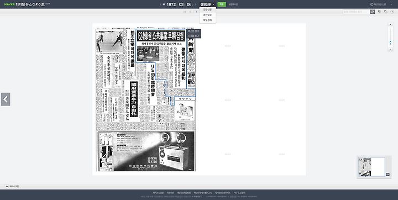
Task: Click the green 이동 go button
Action: click(222, 4)
